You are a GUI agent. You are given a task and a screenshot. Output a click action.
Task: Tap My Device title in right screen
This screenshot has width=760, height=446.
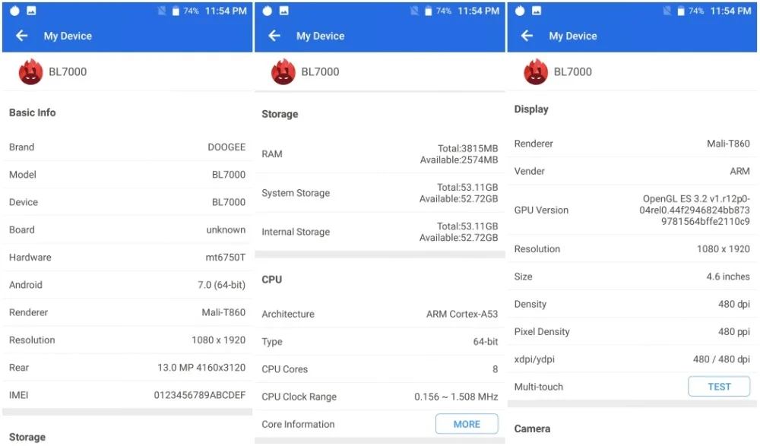[x=573, y=36]
